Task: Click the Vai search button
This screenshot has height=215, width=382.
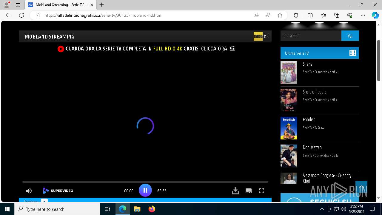Action: (350, 36)
